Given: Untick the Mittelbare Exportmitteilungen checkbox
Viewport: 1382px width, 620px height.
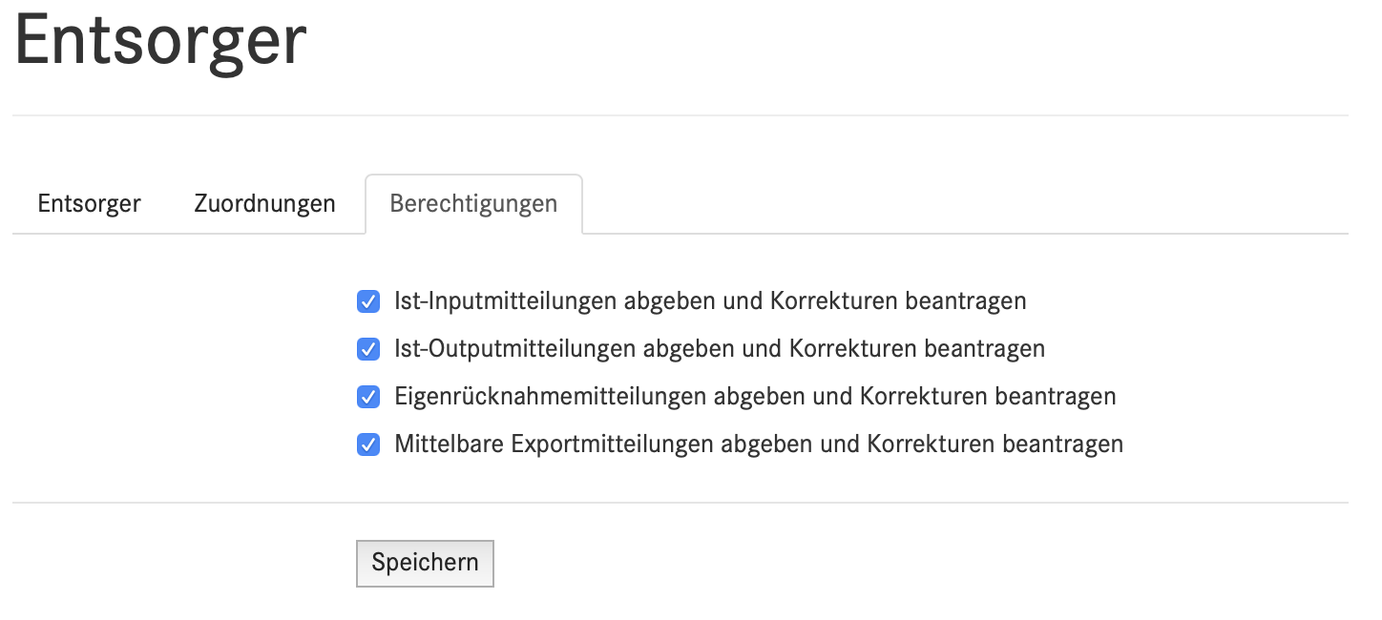Looking at the screenshot, I should coord(368,444).
